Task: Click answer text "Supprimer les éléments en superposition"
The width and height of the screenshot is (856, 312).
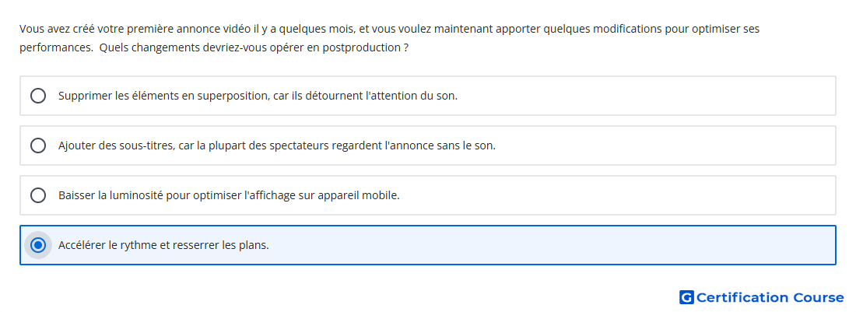Action: pyautogui.click(x=163, y=96)
